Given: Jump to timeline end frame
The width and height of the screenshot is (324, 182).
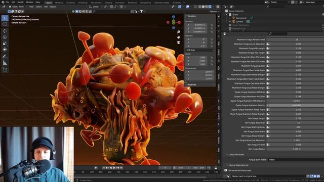Looking at the screenshot, I should click(121, 168).
